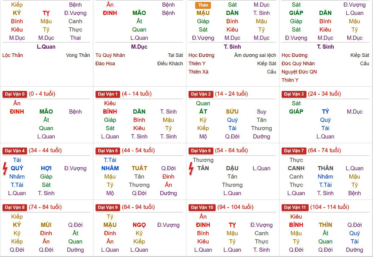Click the Âm dương sai lệch label

point(255,55)
